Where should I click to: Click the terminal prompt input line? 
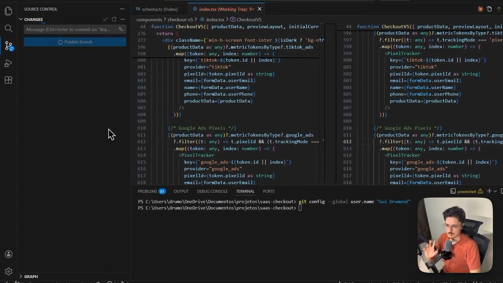(x=300, y=208)
